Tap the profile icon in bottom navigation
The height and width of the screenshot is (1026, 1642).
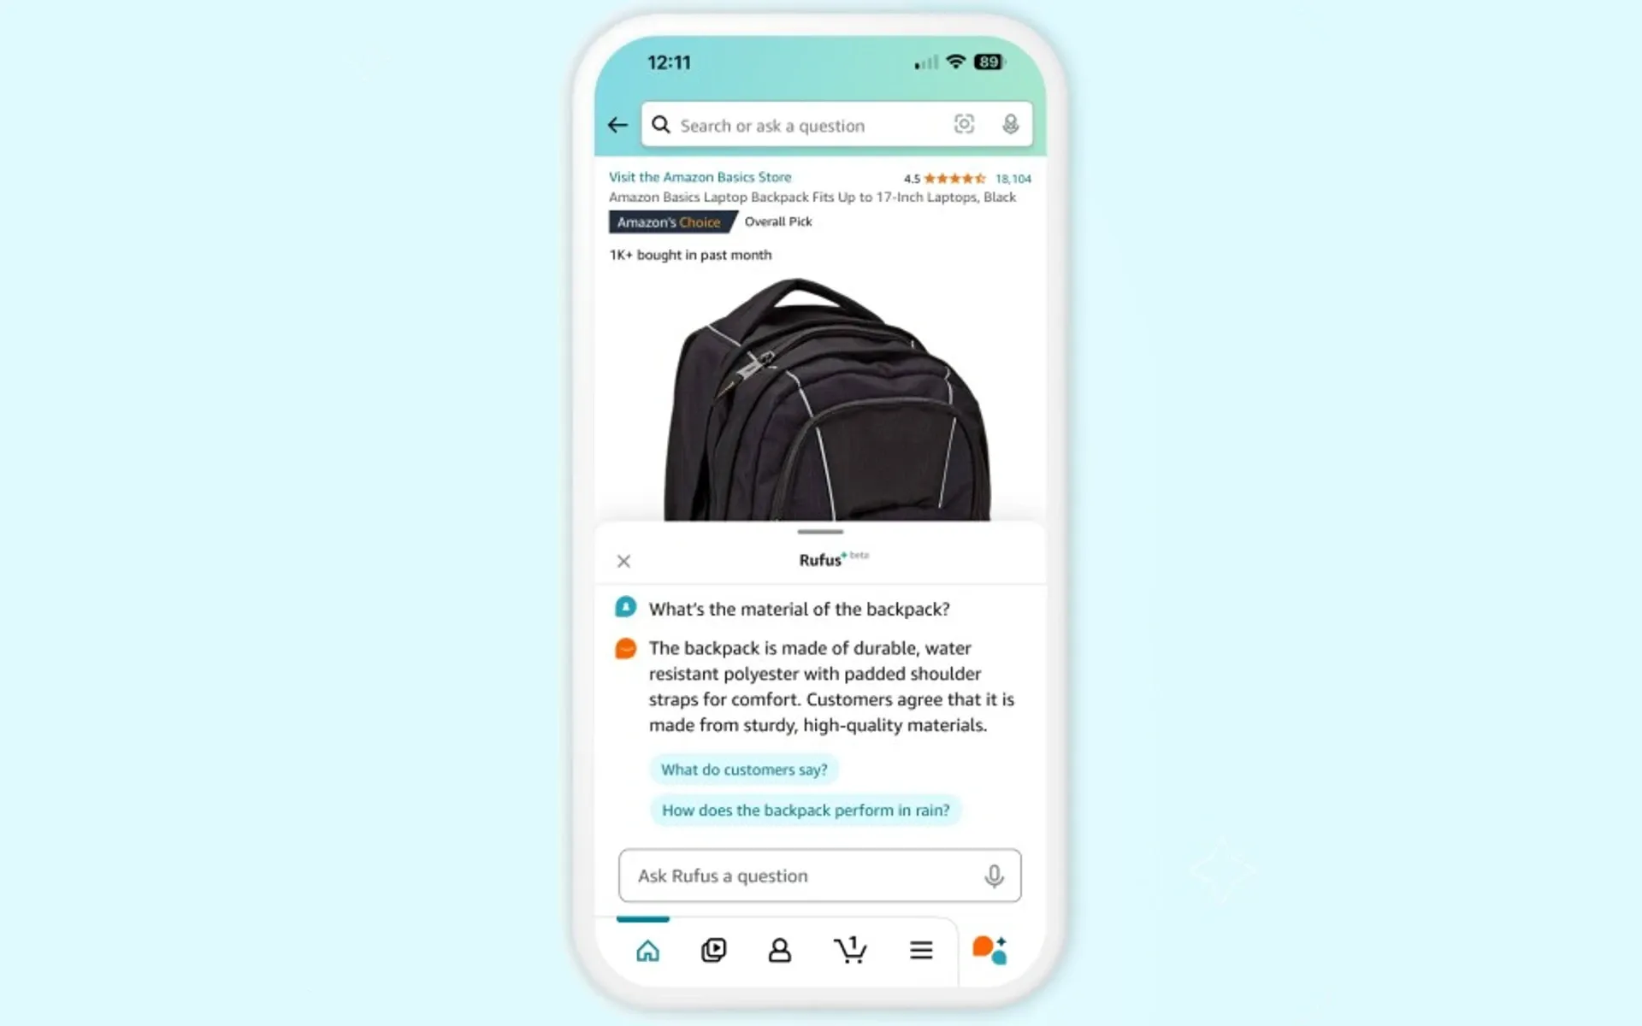tap(780, 951)
